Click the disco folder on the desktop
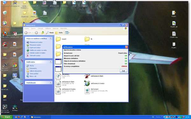This screenshot has height=119, width=191. [5, 97]
